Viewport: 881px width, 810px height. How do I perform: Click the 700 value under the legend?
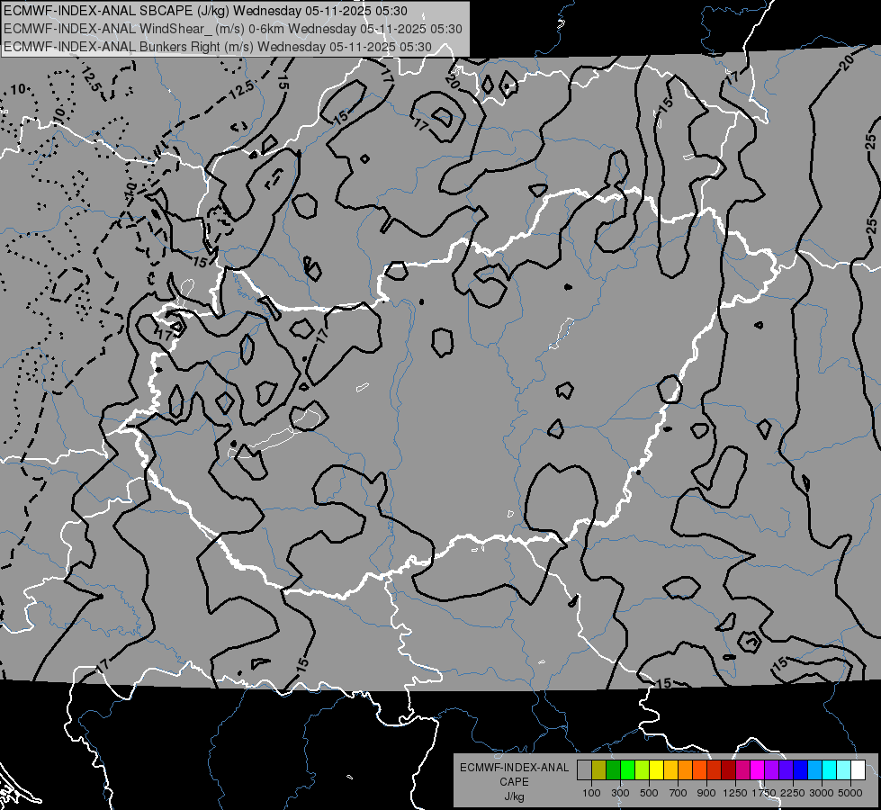(679, 793)
